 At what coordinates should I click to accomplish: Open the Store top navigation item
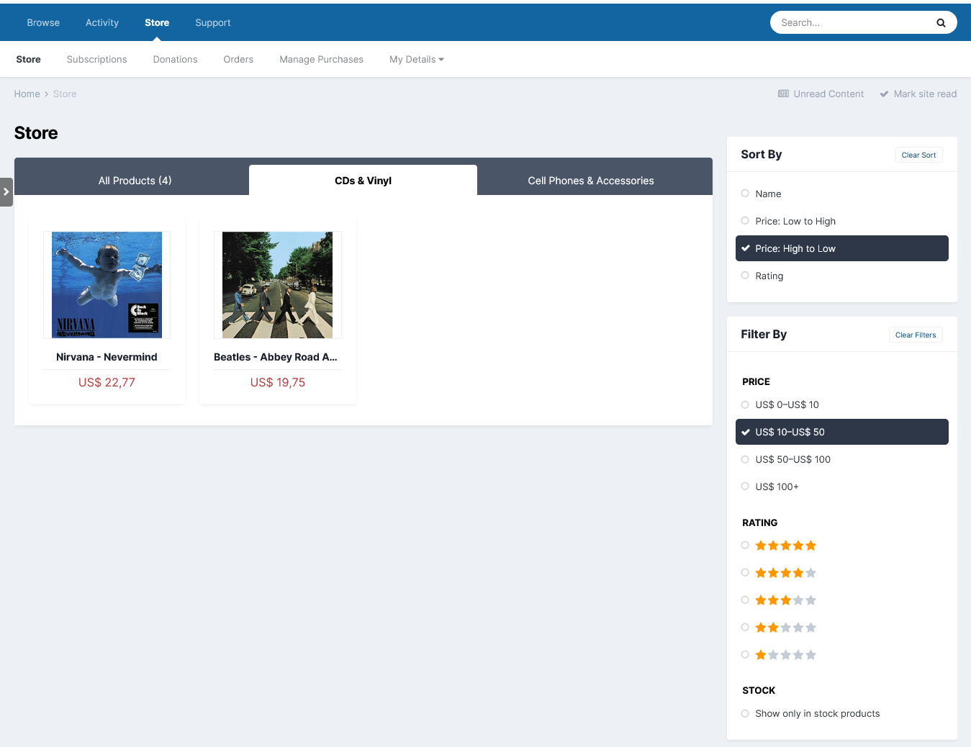pyautogui.click(x=157, y=23)
